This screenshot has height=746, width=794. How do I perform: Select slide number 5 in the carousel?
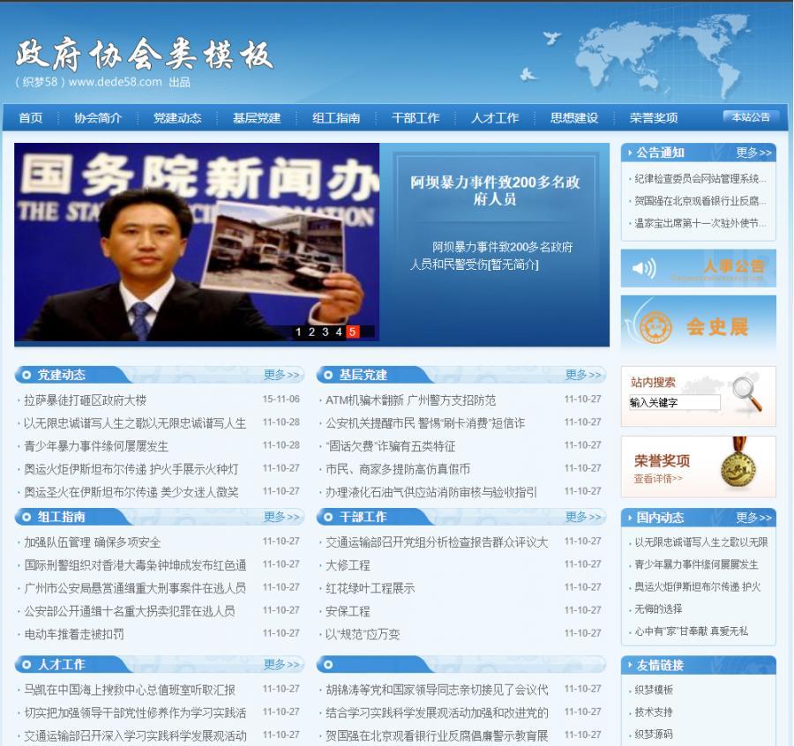352,332
